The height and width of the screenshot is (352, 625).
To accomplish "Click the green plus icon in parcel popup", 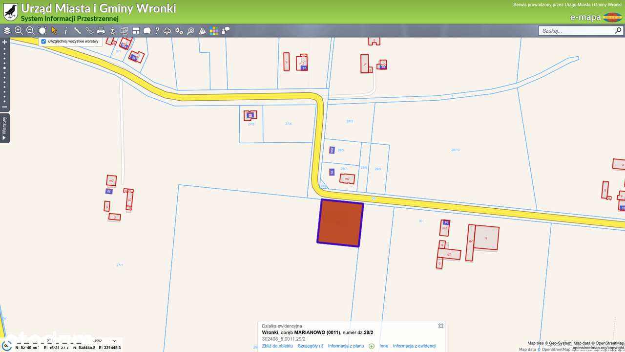I will [372, 346].
